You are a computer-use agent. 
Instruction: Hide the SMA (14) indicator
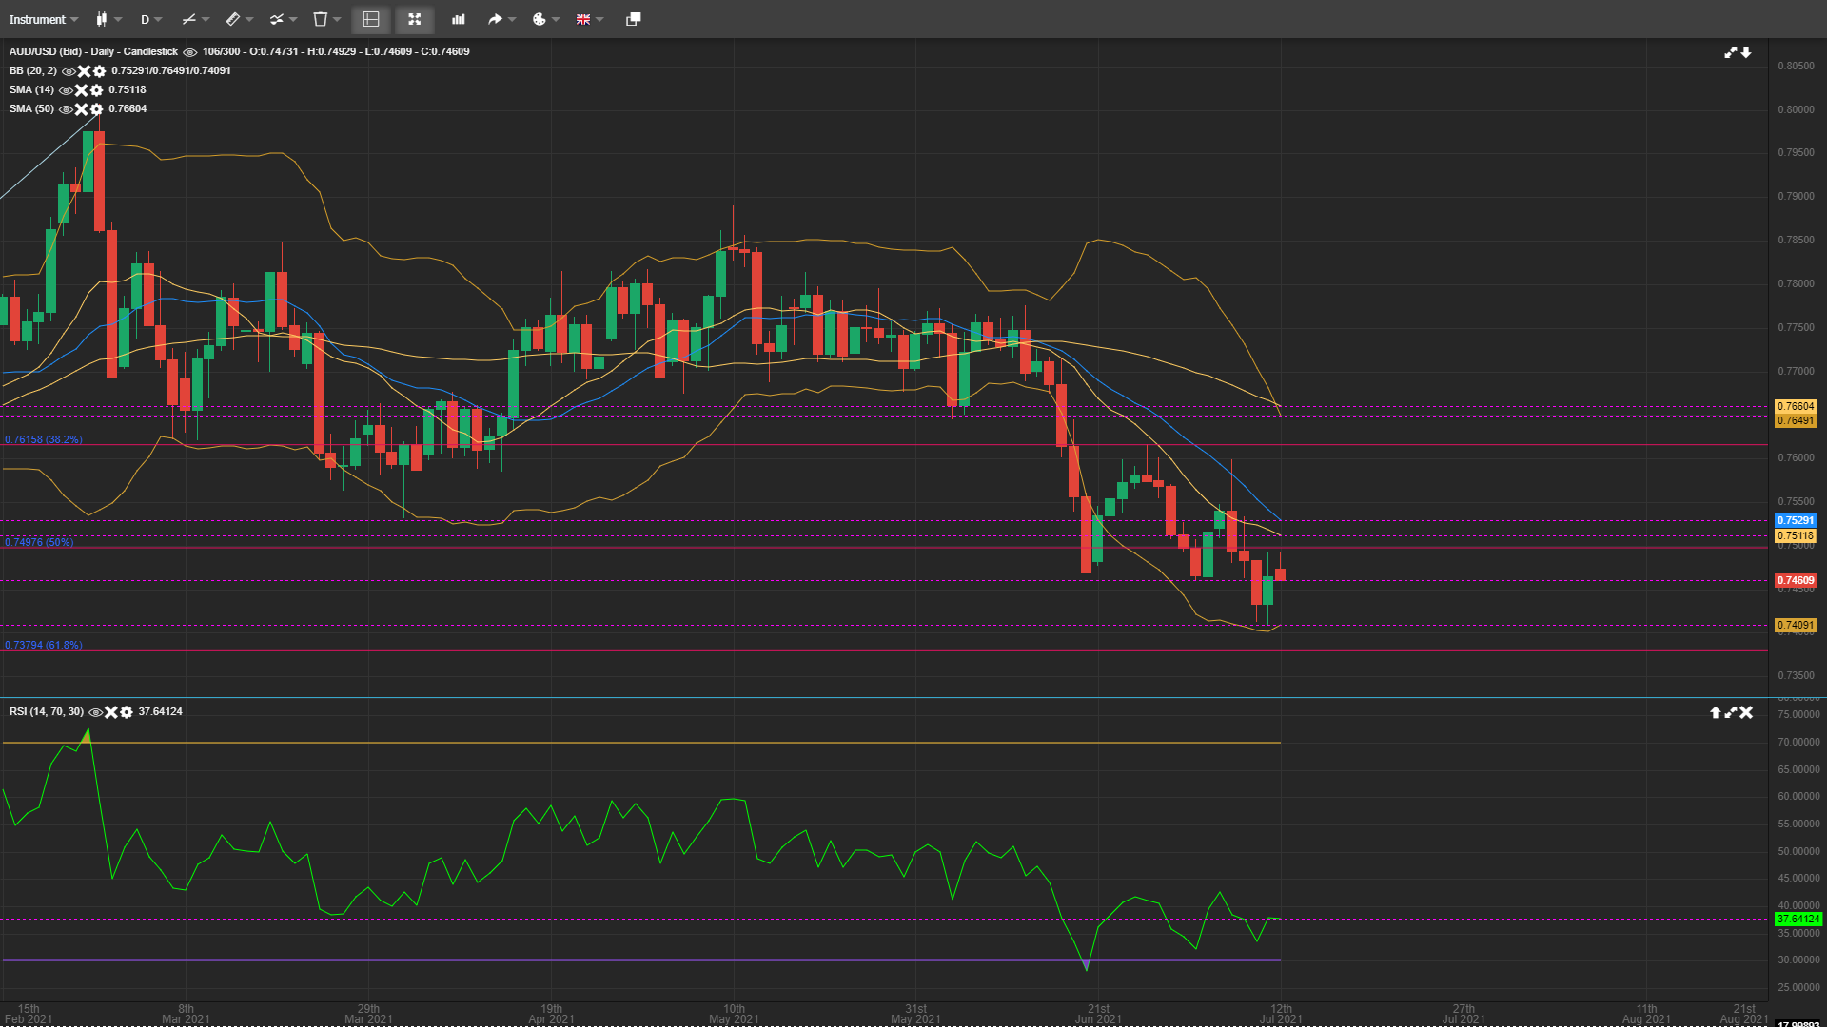(x=66, y=90)
